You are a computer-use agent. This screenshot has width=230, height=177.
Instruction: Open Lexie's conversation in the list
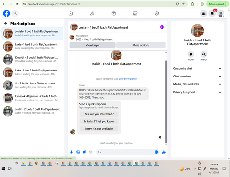point(32,46)
